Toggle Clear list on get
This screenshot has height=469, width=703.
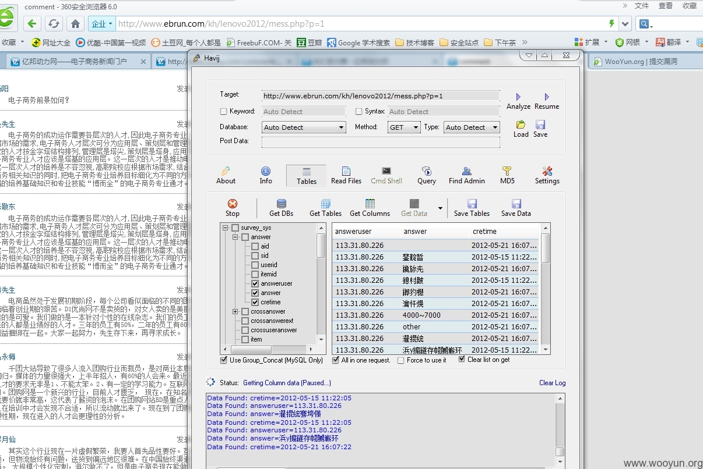(462, 360)
